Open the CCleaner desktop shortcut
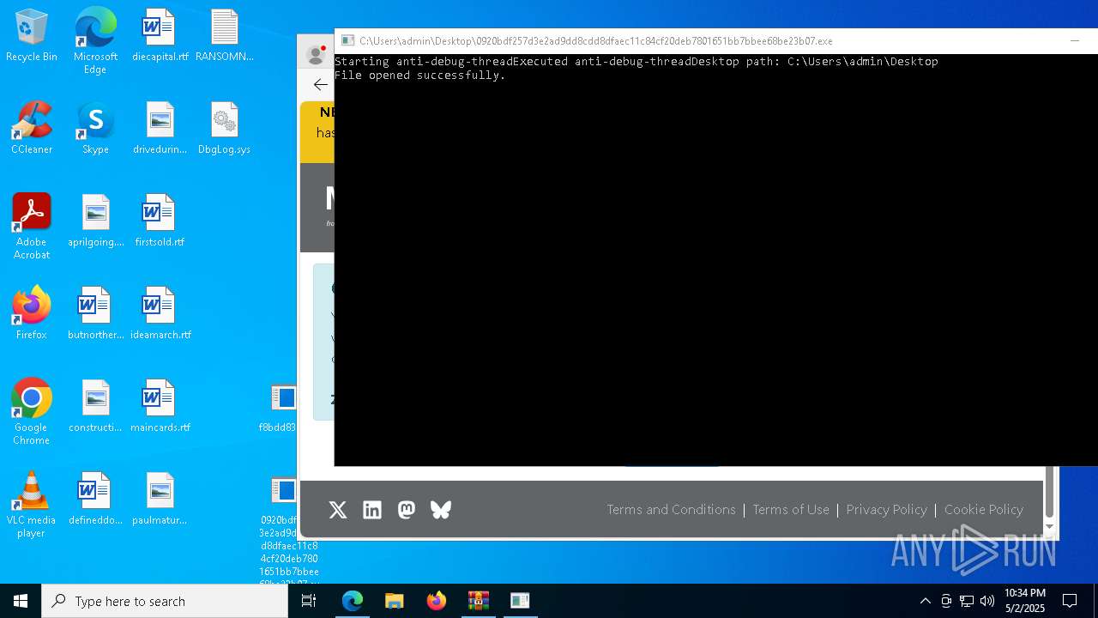 click(x=31, y=129)
